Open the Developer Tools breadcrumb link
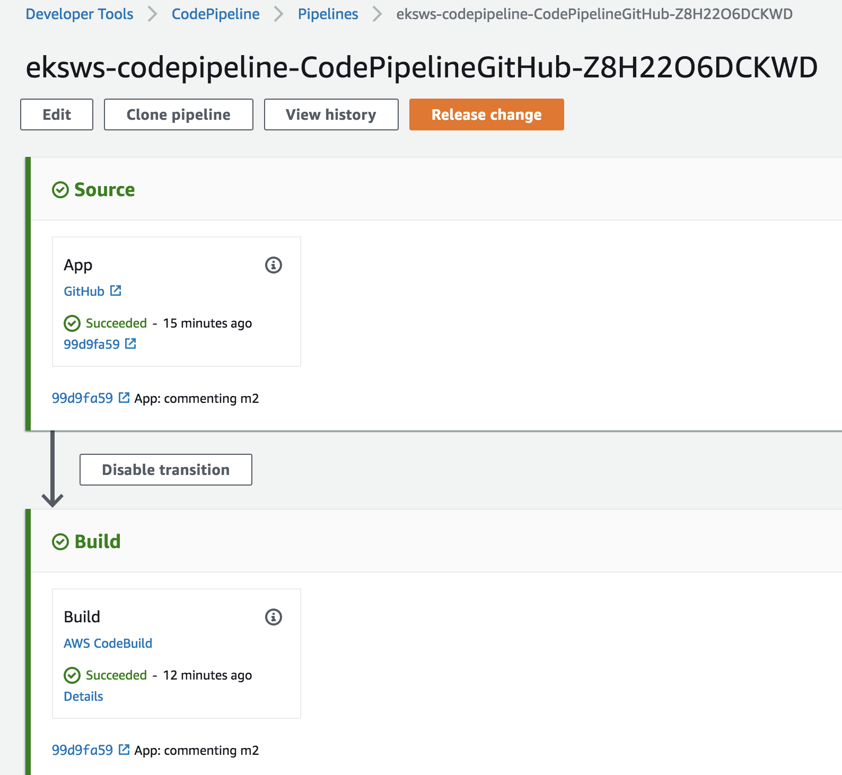 [x=80, y=14]
